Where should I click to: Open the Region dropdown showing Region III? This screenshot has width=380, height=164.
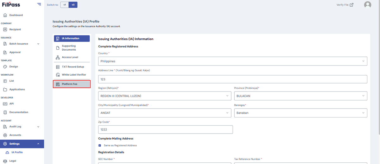165,96
